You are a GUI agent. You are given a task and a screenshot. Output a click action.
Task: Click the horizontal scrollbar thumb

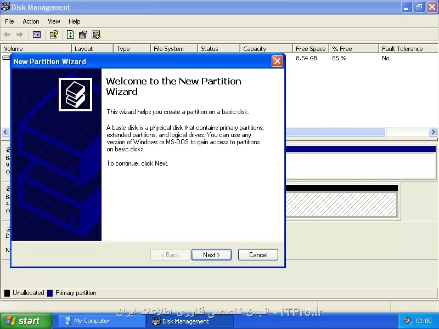click(336, 132)
